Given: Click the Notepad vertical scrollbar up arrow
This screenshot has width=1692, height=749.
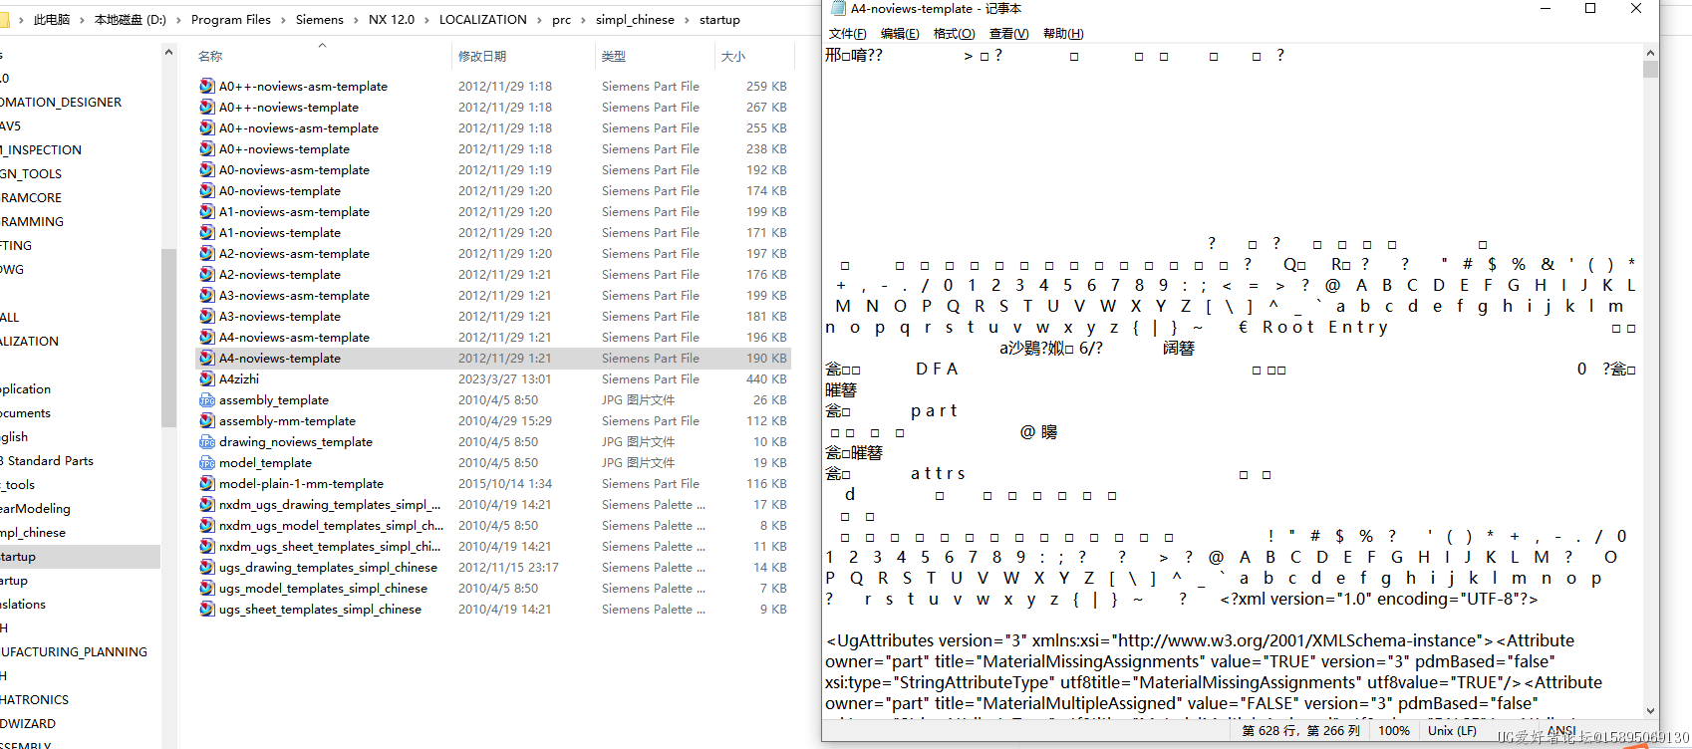Looking at the screenshot, I should (x=1650, y=53).
